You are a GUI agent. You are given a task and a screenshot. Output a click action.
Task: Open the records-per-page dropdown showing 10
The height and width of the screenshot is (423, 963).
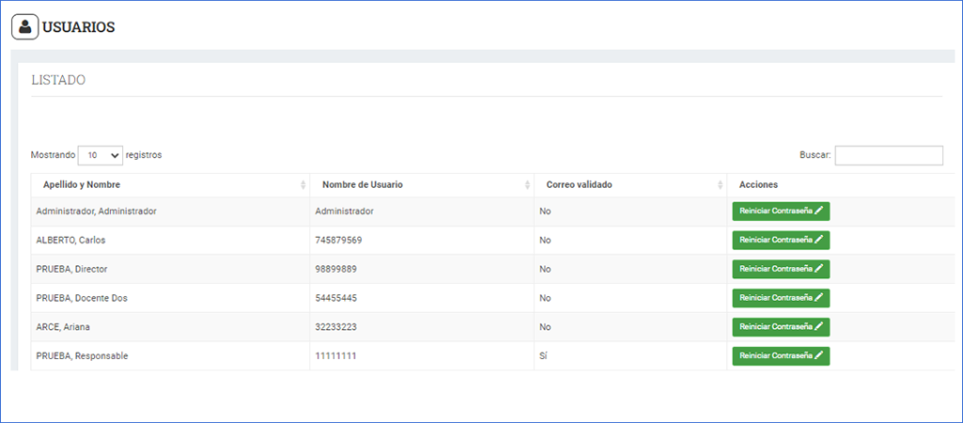(x=101, y=155)
